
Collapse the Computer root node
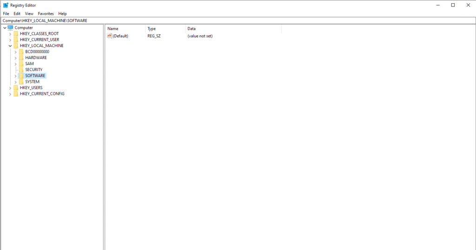4,28
